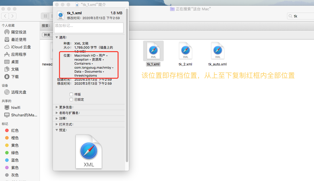Select Remote Disc (远程光盘) device
The width and height of the screenshot is (314, 181).
[x=16, y=92]
